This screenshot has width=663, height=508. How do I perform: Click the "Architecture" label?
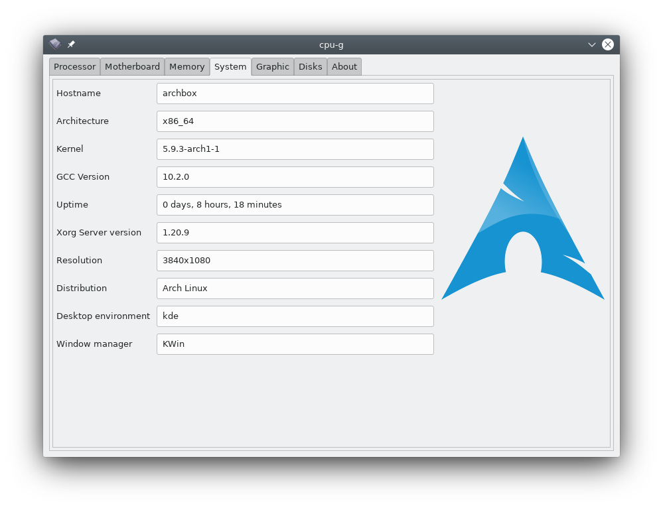click(82, 121)
